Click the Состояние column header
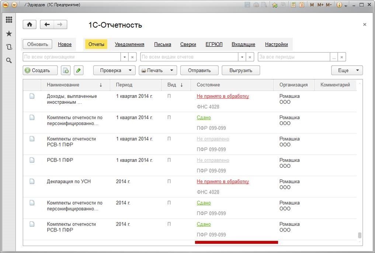 [x=232, y=85]
